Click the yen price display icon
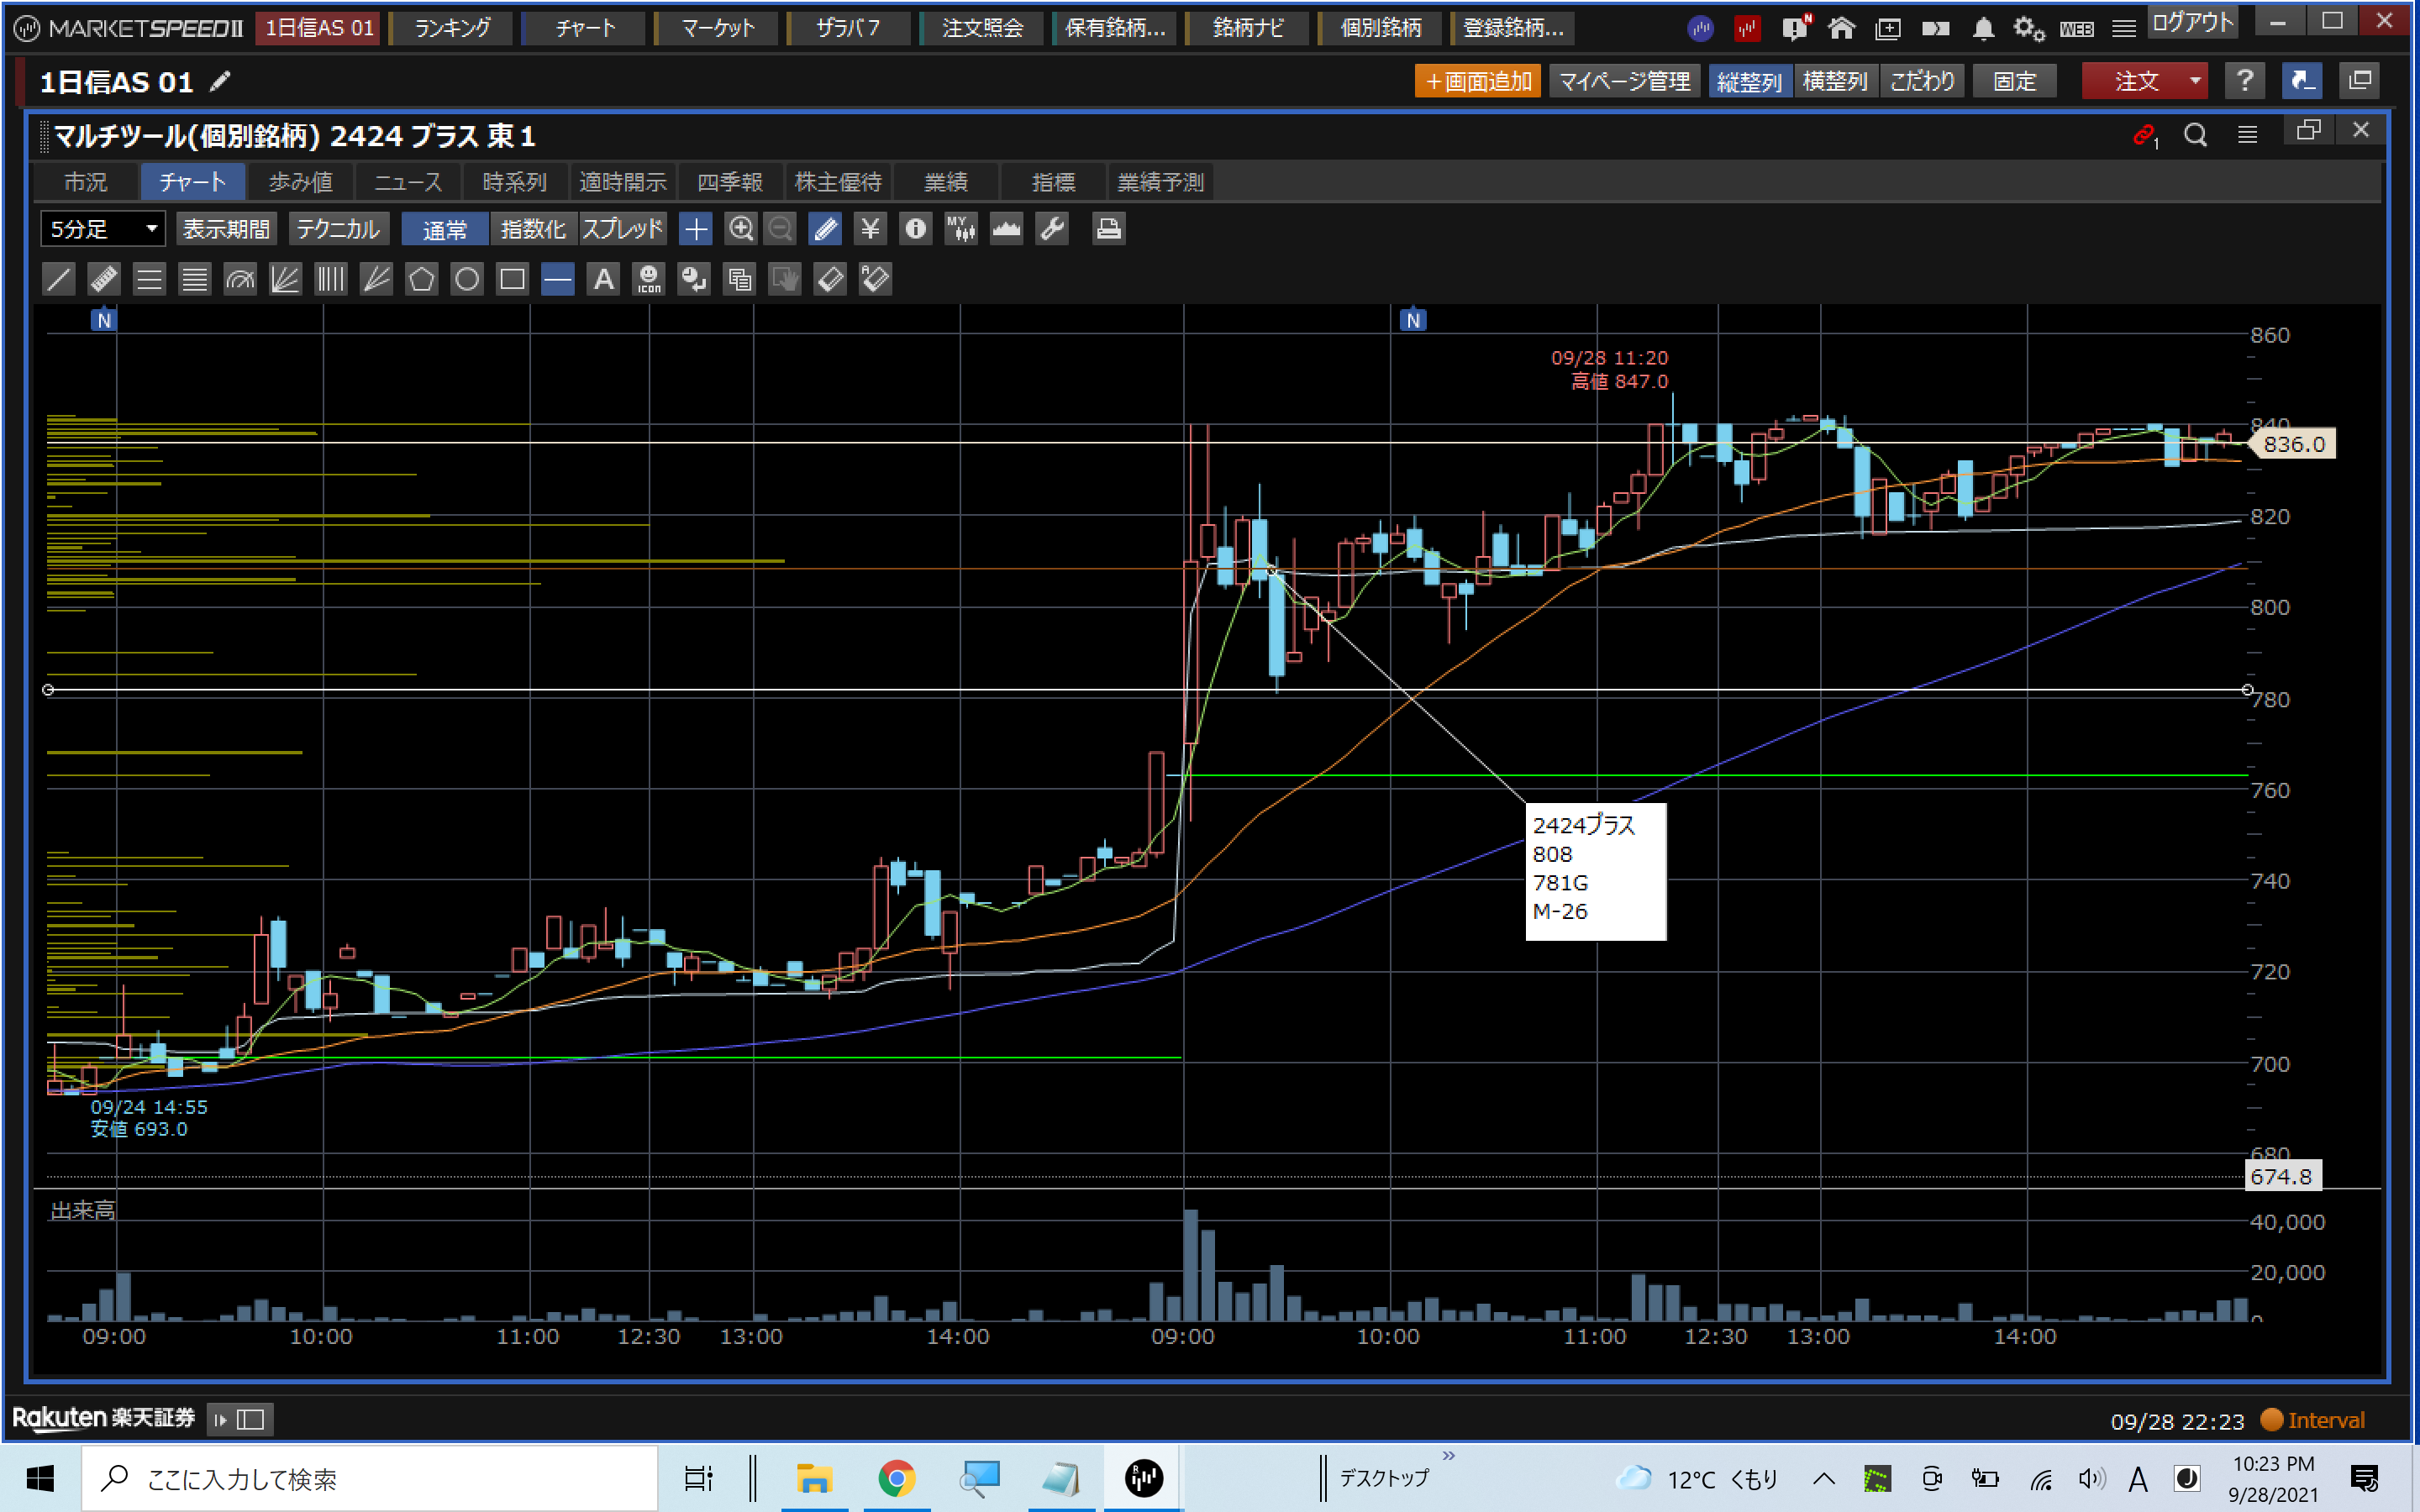The image size is (2420, 1512). coord(870,229)
